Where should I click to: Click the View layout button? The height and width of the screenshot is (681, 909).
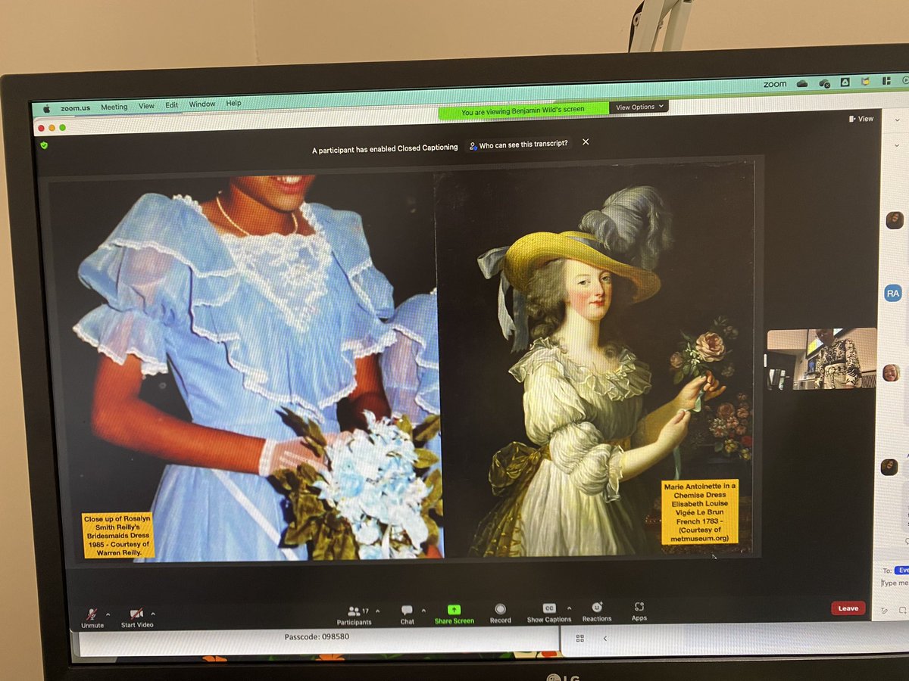pos(862,119)
